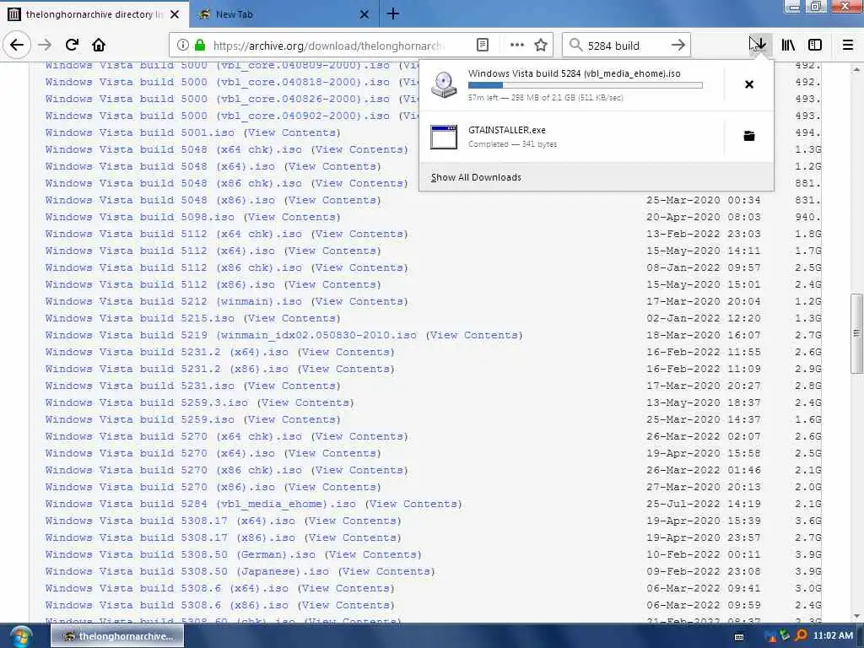View Contents of build 5219 winmain_idx02
Screen dimensions: 864x648
(x=474, y=335)
